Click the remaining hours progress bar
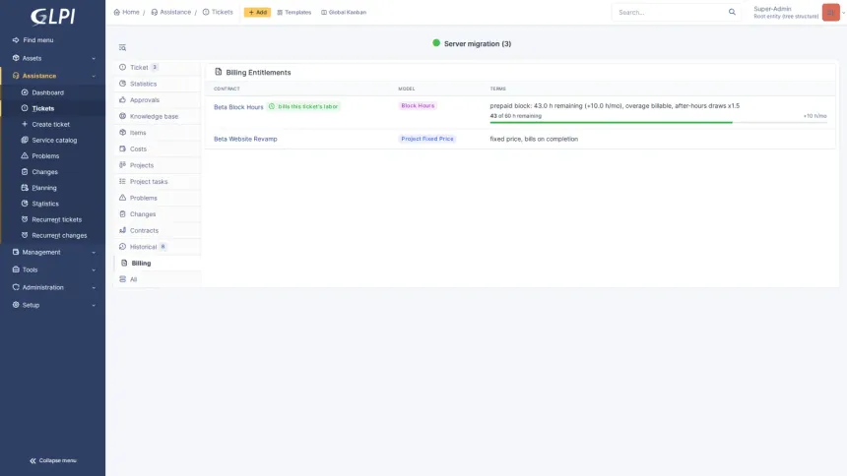 pyautogui.click(x=658, y=123)
